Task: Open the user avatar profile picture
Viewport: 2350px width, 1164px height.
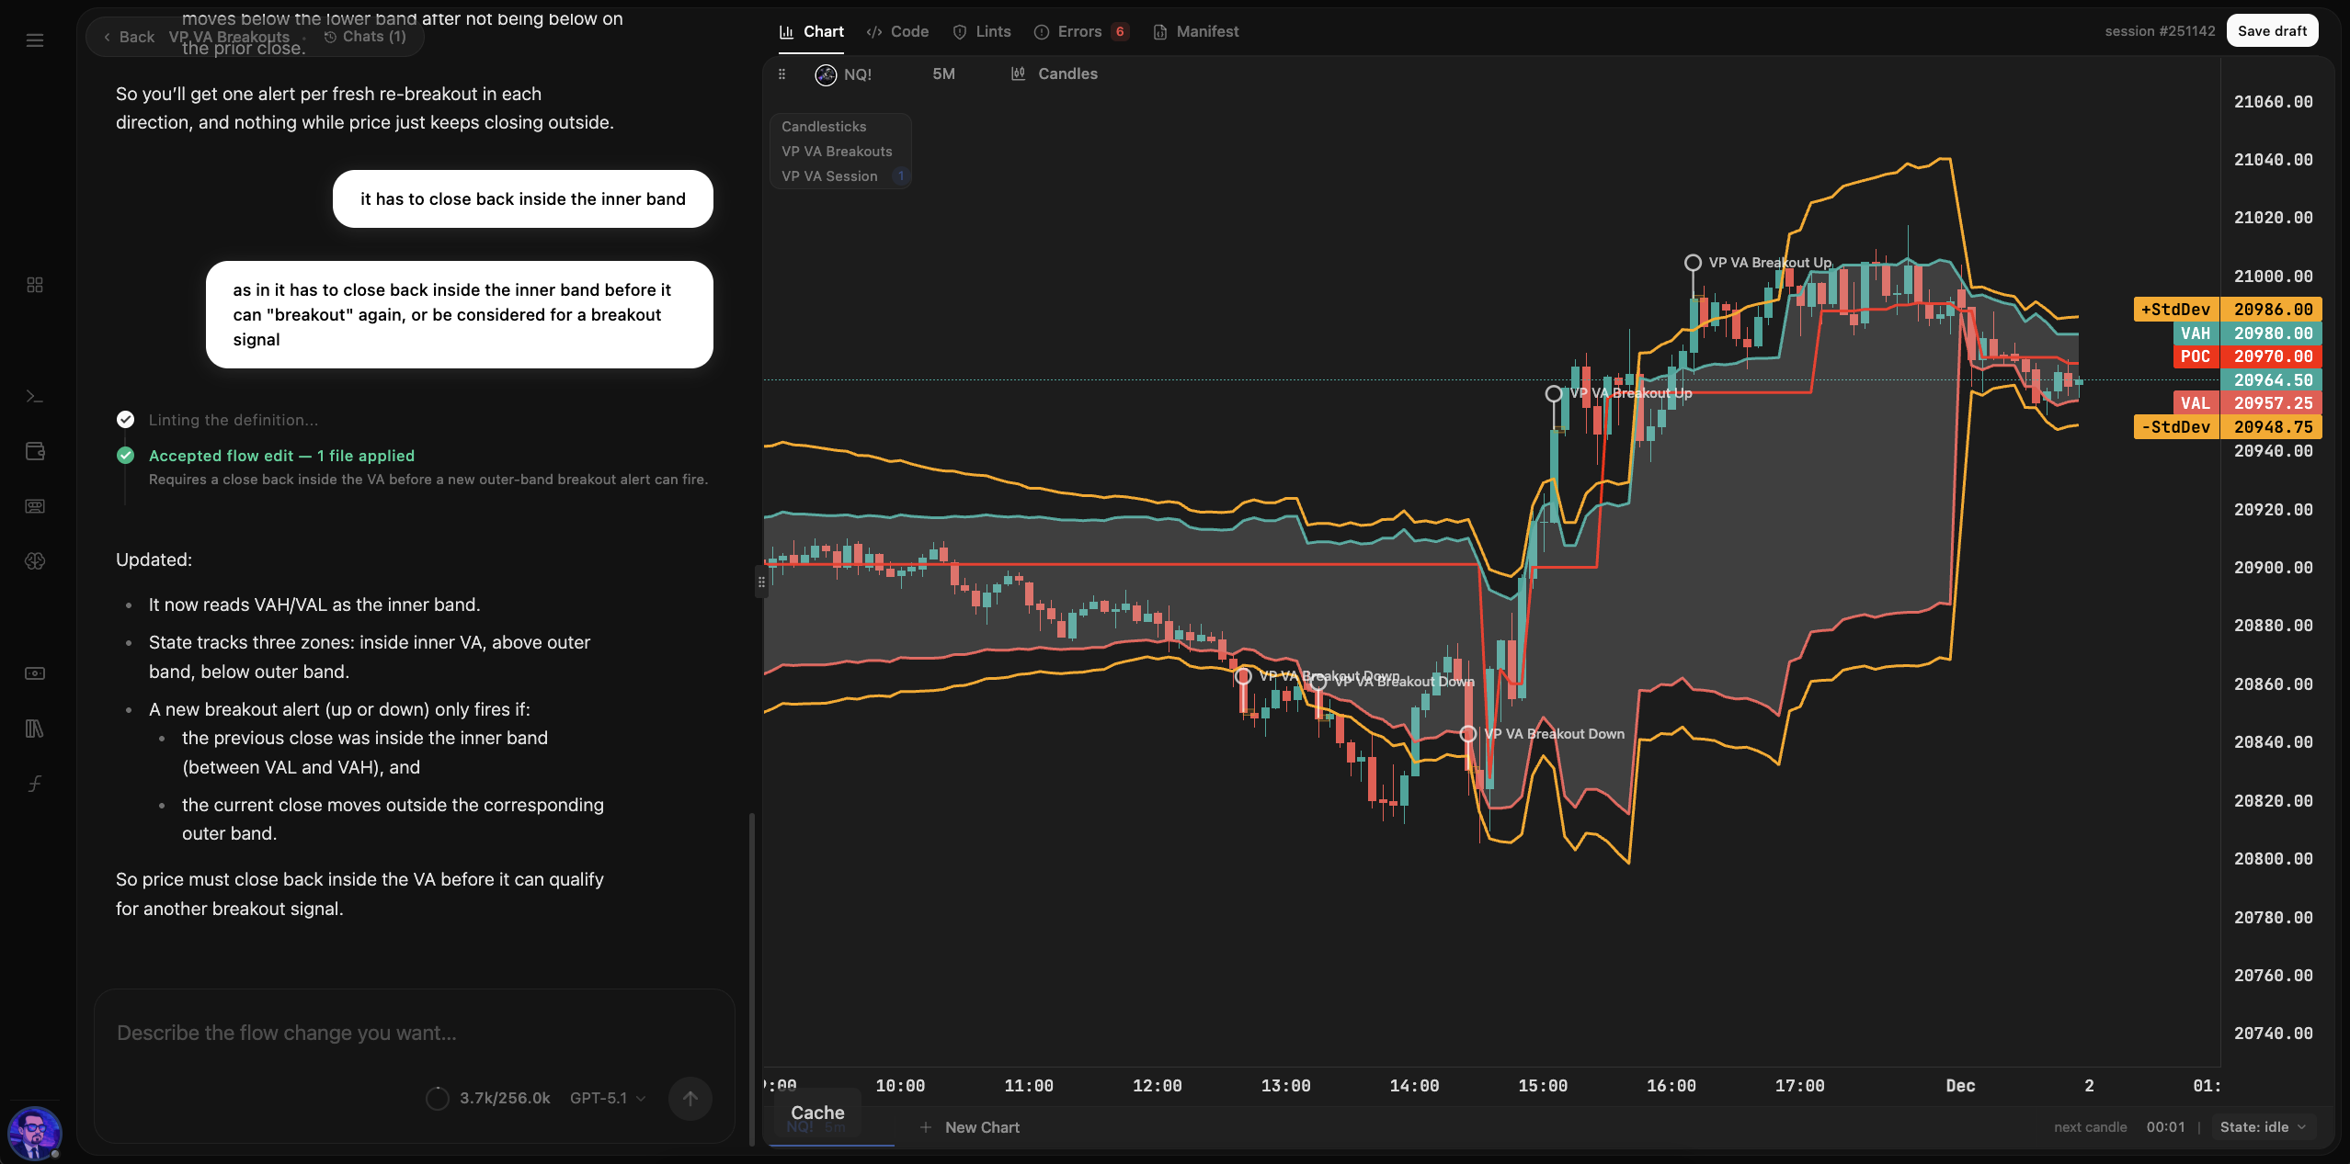Action: [35, 1133]
